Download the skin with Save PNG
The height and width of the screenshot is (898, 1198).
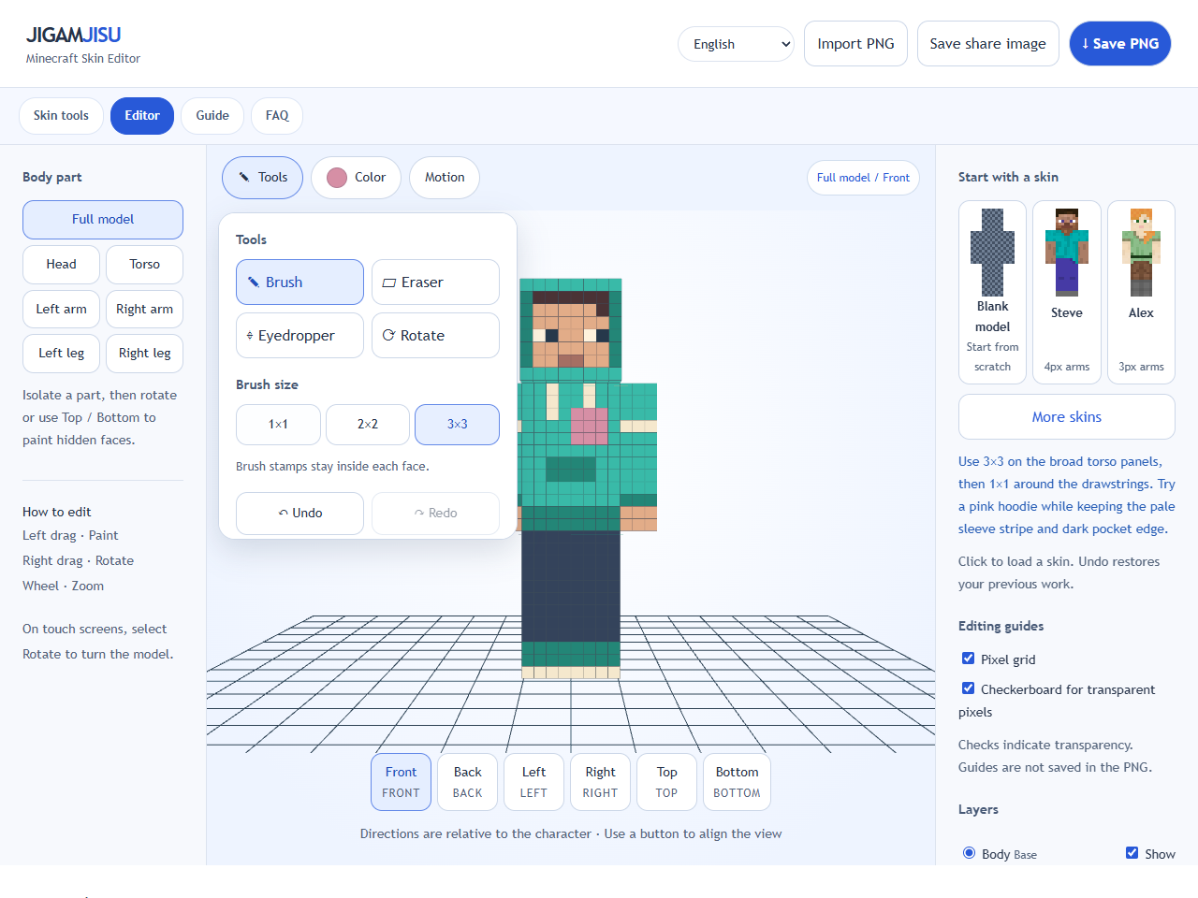pyautogui.click(x=1120, y=44)
